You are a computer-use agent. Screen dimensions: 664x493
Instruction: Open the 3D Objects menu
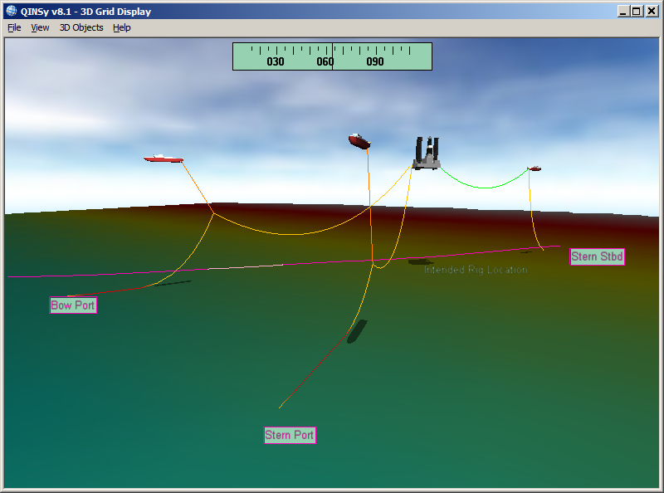tap(81, 27)
